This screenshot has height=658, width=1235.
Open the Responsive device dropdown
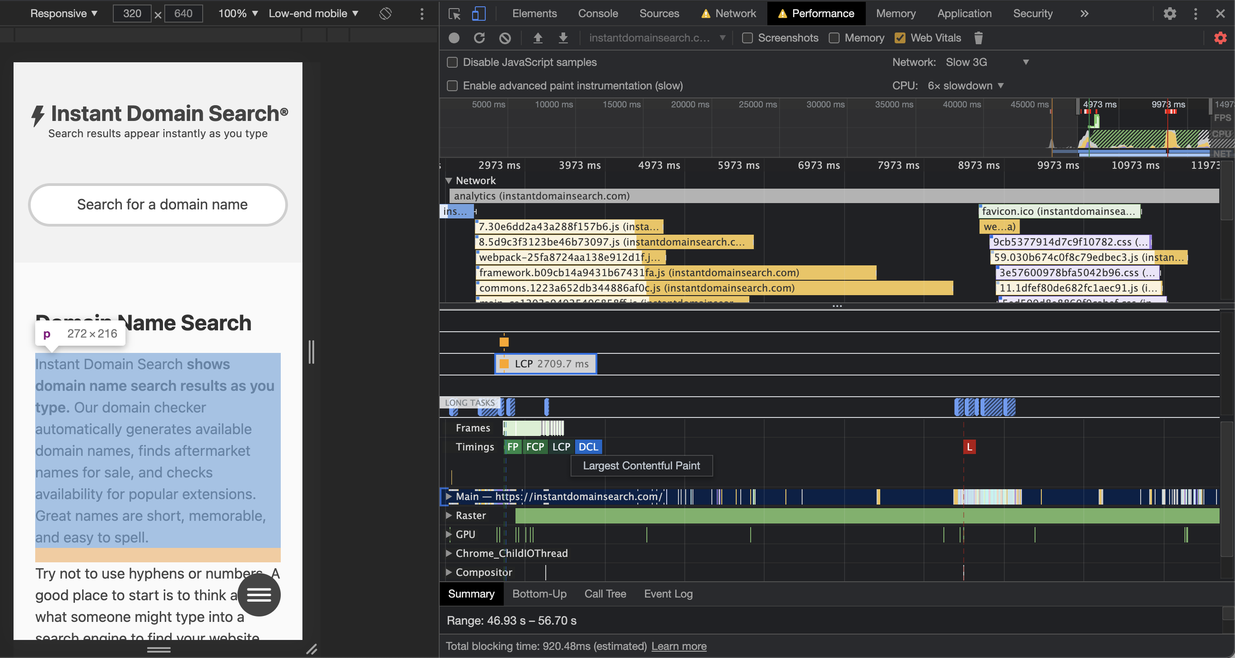coord(64,14)
